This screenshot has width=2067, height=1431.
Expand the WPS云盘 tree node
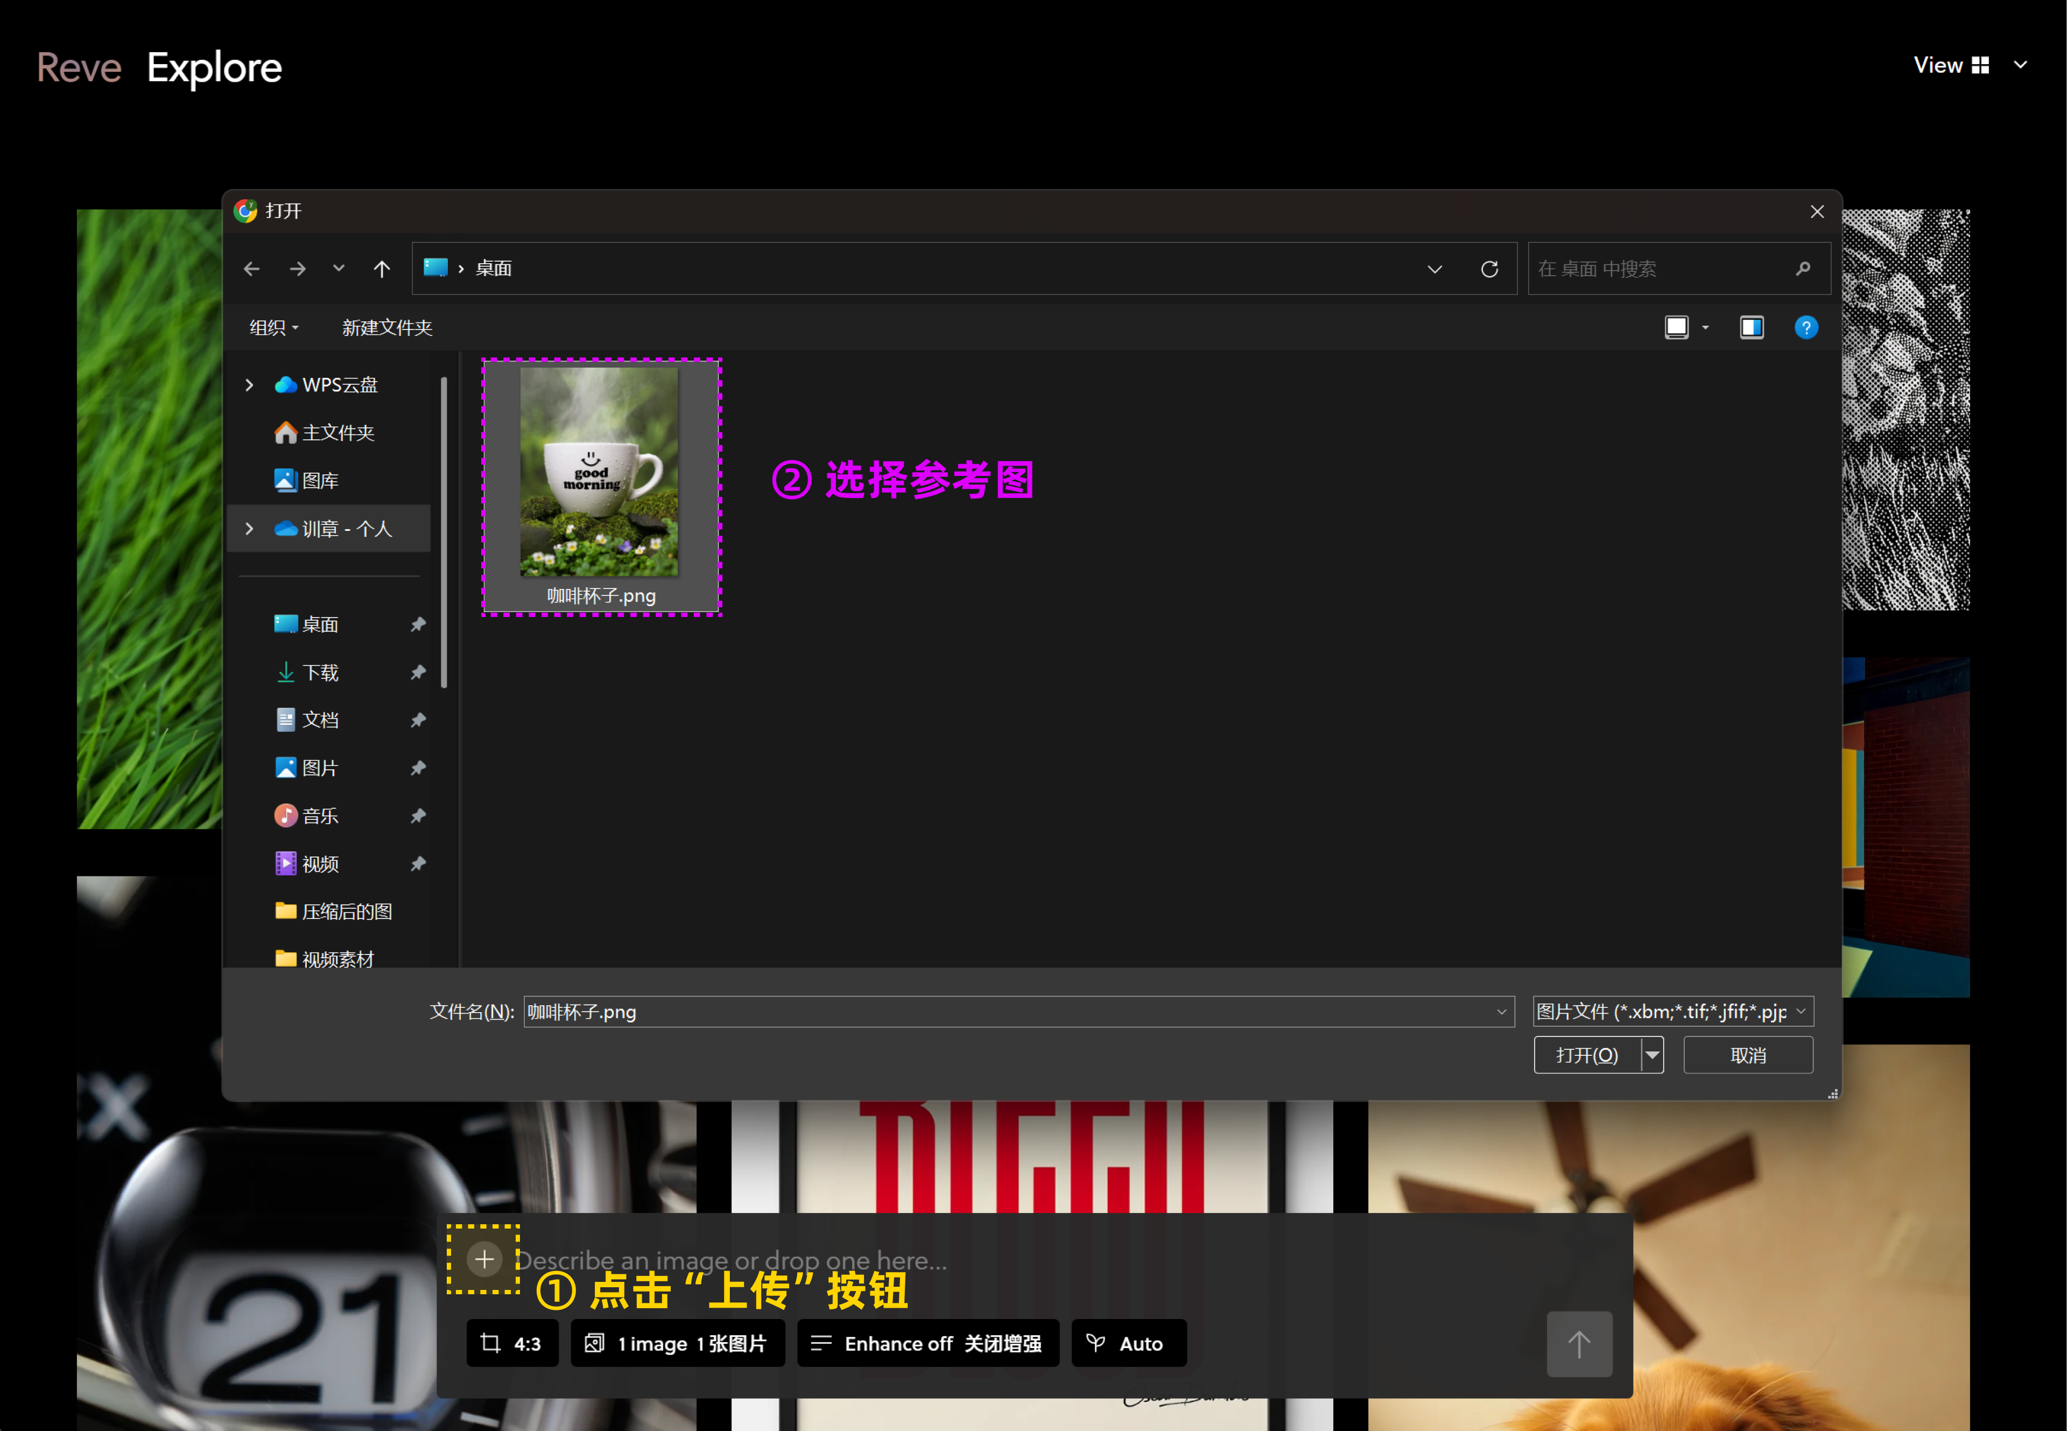[249, 384]
